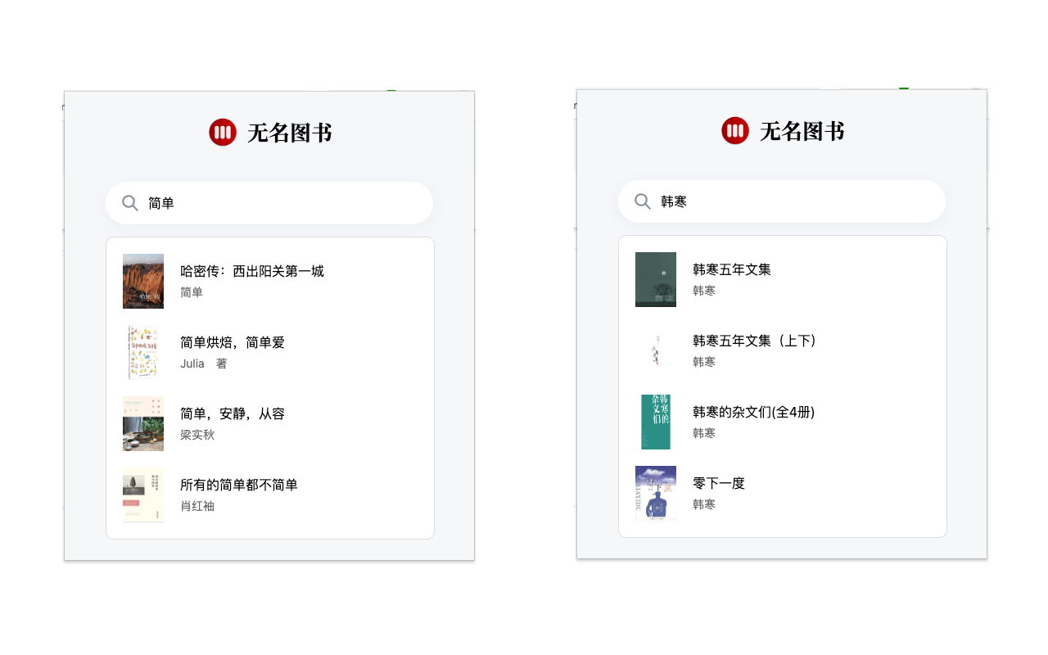The width and height of the screenshot is (1048, 655).
Task: Select the title 简单，安静，从容
Action: pos(233,413)
